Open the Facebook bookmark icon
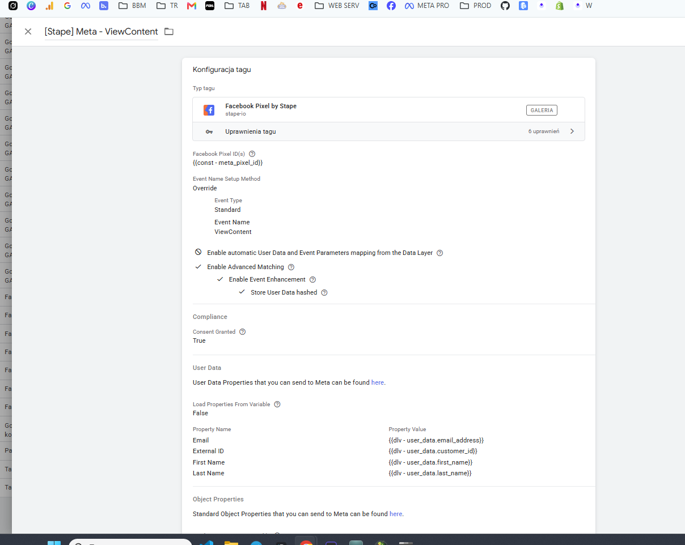Viewport: 685px width, 545px height. [x=391, y=6]
